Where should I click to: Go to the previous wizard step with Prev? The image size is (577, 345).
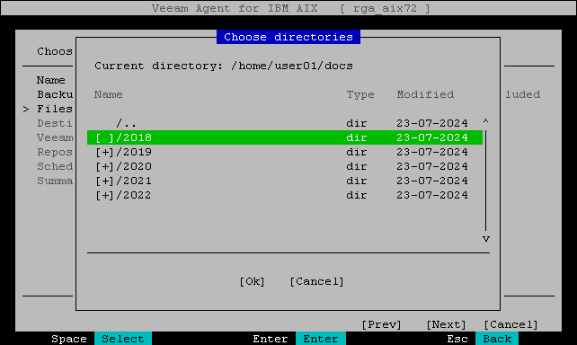point(381,324)
